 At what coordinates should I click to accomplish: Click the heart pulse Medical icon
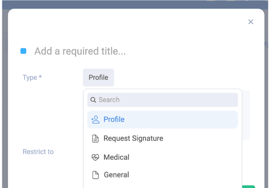pyautogui.click(x=95, y=157)
